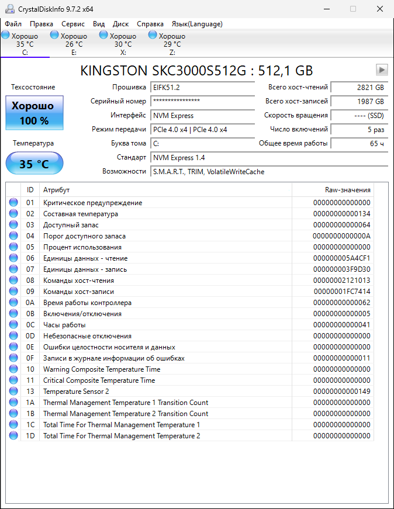Click status orb for Temperature Sensor 2

click(x=13, y=391)
